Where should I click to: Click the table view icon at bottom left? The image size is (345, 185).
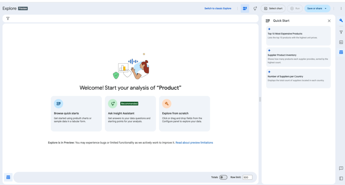tap(8, 177)
